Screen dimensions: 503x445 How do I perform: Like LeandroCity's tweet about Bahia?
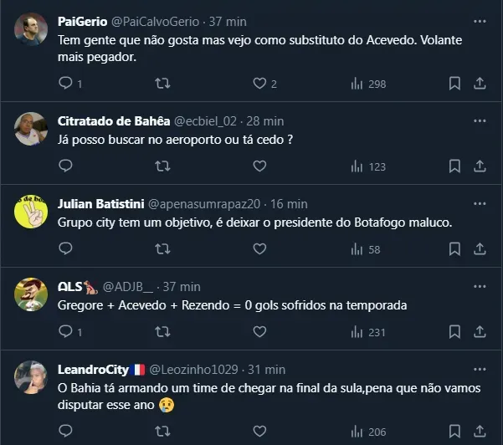[259, 432]
